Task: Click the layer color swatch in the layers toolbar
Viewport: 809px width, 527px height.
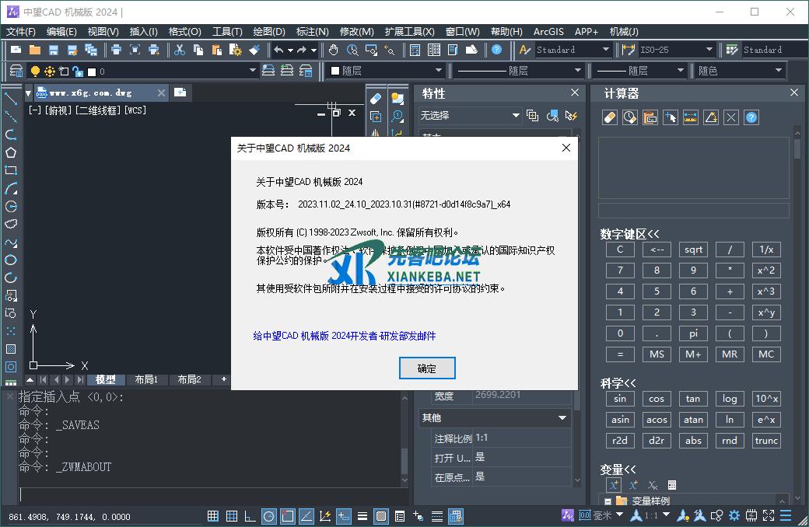Action: pyautogui.click(x=91, y=71)
